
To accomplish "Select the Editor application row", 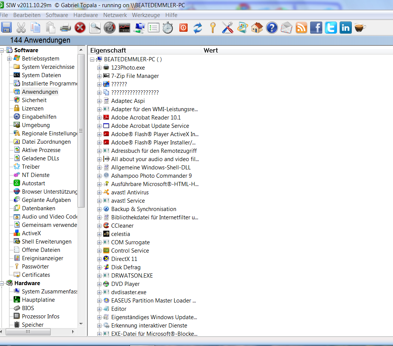I will pyautogui.click(x=119, y=309).
